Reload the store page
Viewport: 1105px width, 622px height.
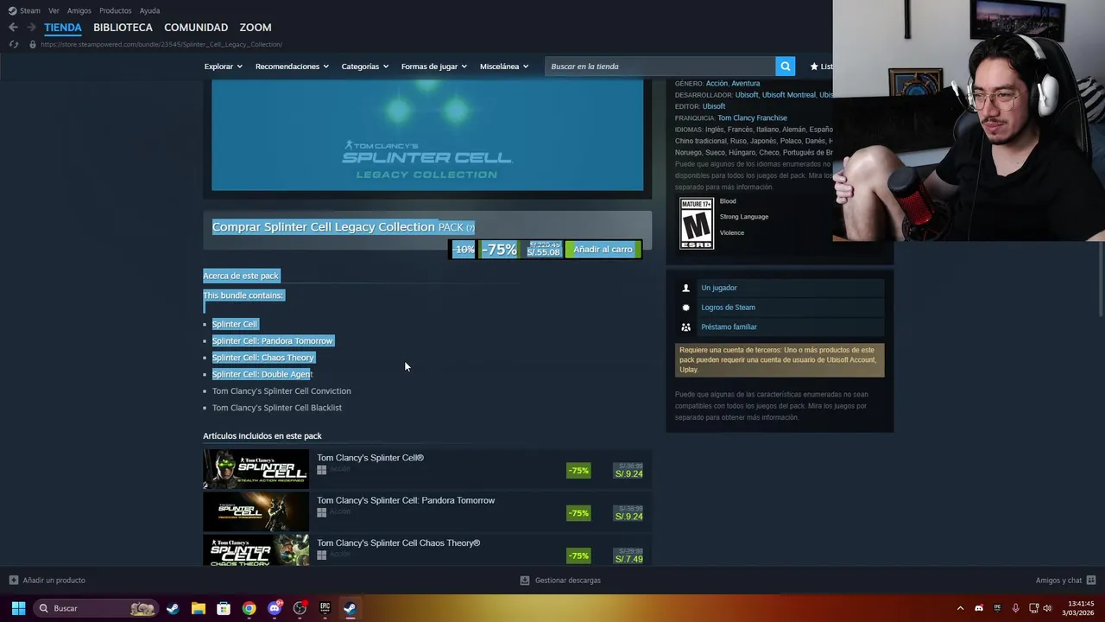13,44
